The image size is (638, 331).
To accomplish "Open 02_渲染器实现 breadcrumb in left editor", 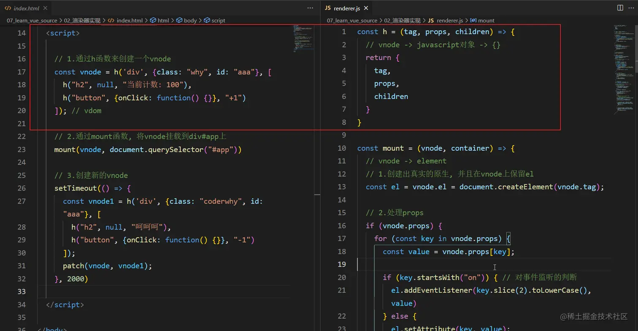I will 82,20.
